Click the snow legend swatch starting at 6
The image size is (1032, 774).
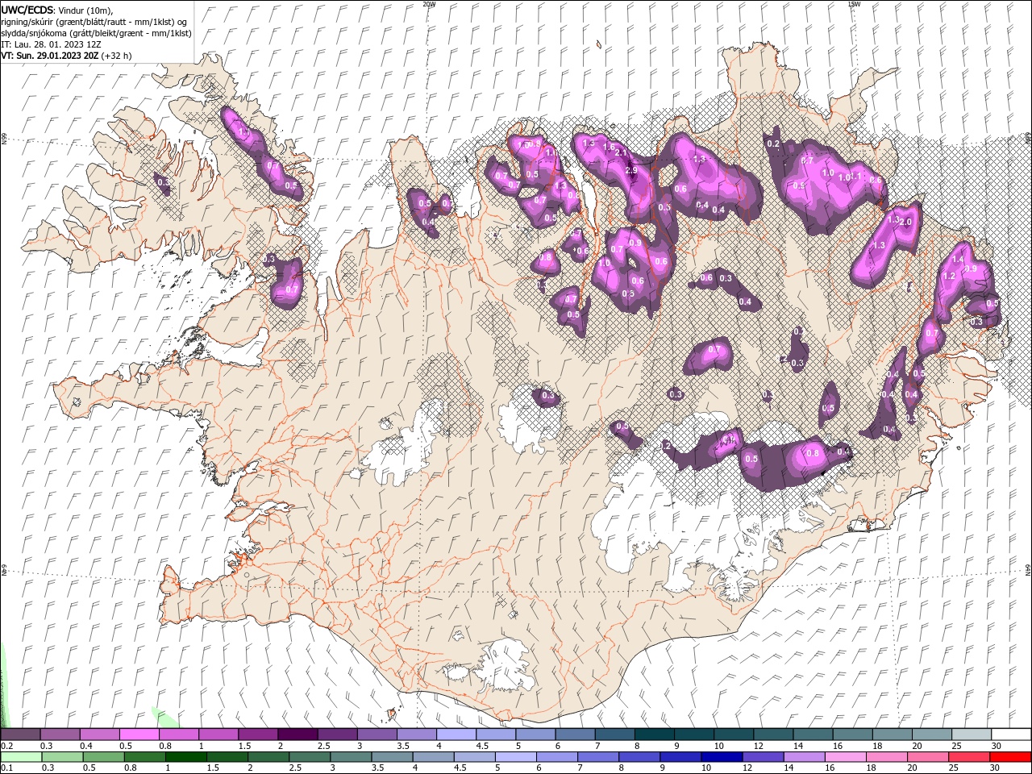[574, 734]
